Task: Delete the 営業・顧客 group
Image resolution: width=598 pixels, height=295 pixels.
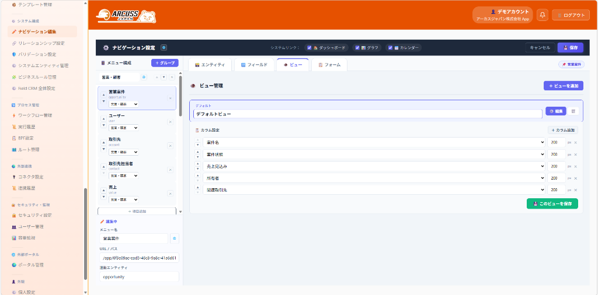Action: tap(172, 77)
